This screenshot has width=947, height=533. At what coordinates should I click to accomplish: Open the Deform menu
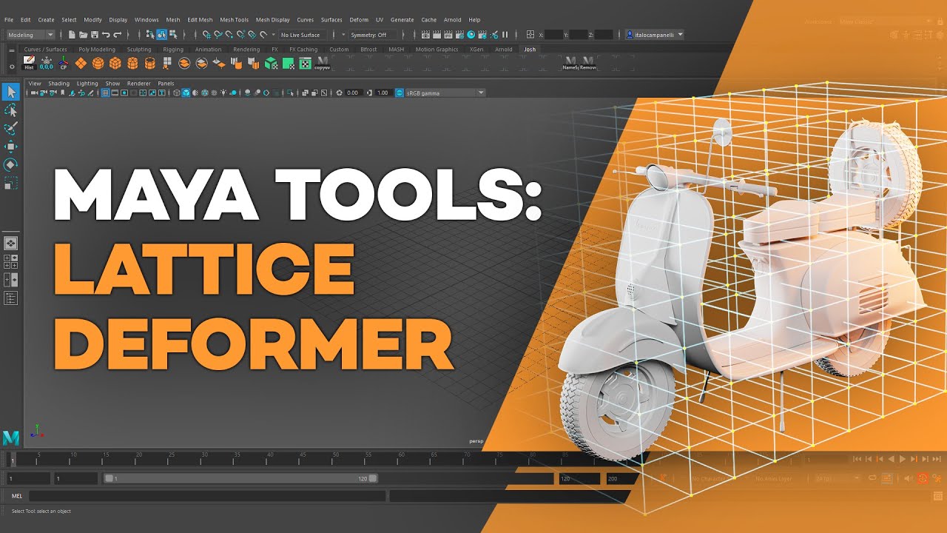tap(359, 20)
